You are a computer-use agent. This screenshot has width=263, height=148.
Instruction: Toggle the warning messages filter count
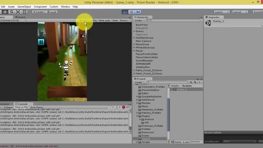(x=118, y=107)
